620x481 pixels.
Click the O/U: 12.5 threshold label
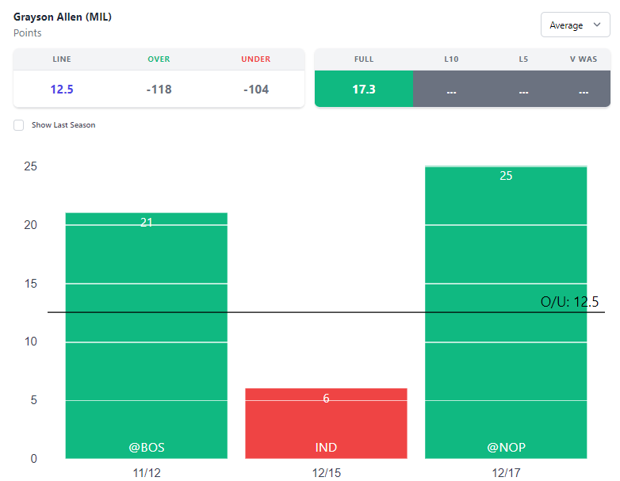coord(569,302)
